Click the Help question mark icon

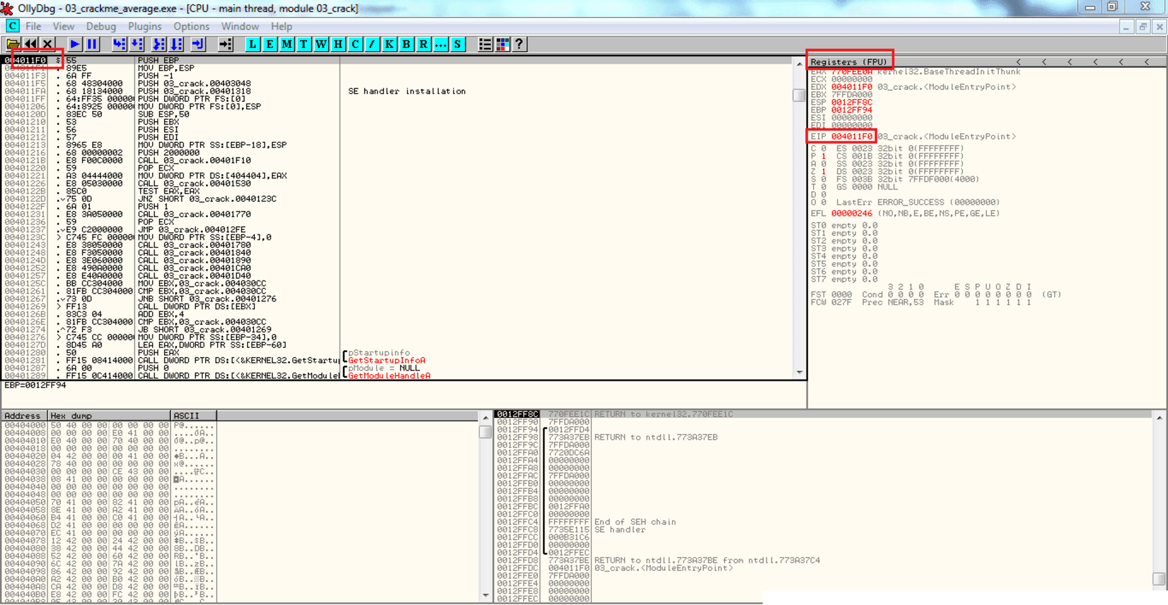(520, 44)
